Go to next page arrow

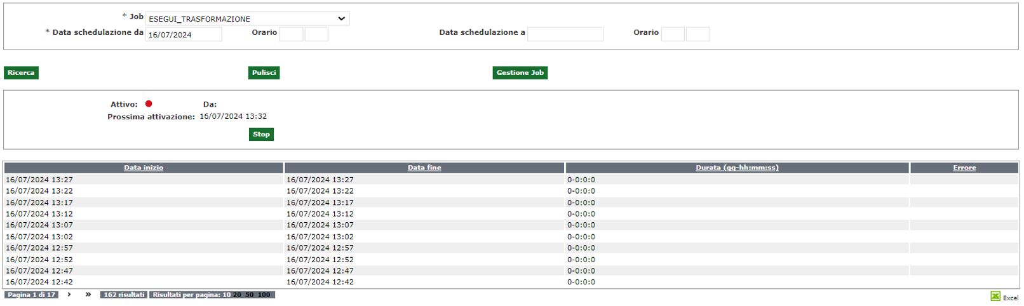tap(69, 295)
